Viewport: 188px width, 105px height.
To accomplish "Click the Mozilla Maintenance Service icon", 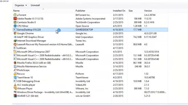I will click(x=15, y=66).
